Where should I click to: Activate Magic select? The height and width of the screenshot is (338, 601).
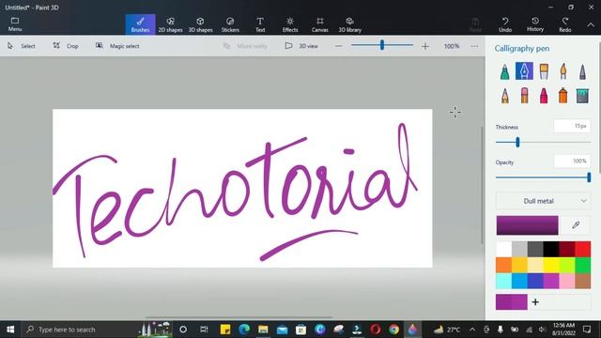117,46
